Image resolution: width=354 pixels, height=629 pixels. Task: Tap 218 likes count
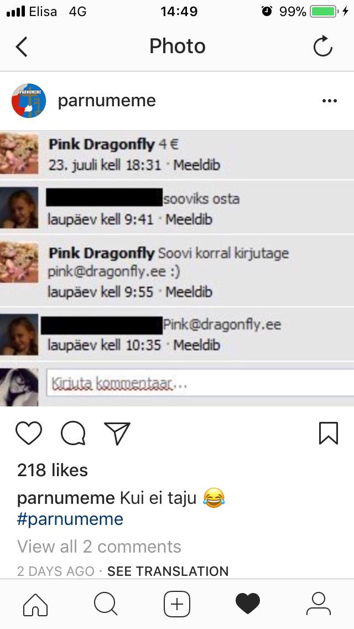(x=52, y=470)
